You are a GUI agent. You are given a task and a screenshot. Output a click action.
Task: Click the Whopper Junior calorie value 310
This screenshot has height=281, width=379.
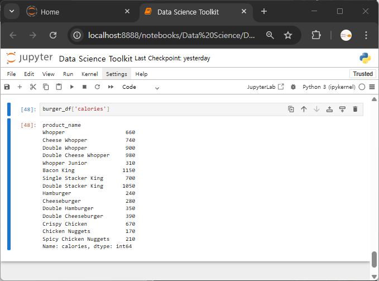click(130, 163)
